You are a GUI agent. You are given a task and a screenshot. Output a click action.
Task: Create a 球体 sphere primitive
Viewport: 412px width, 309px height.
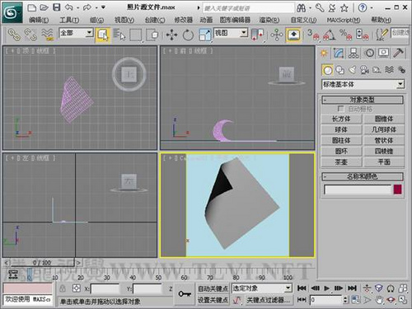pyautogui.click(x=341, y=129)
